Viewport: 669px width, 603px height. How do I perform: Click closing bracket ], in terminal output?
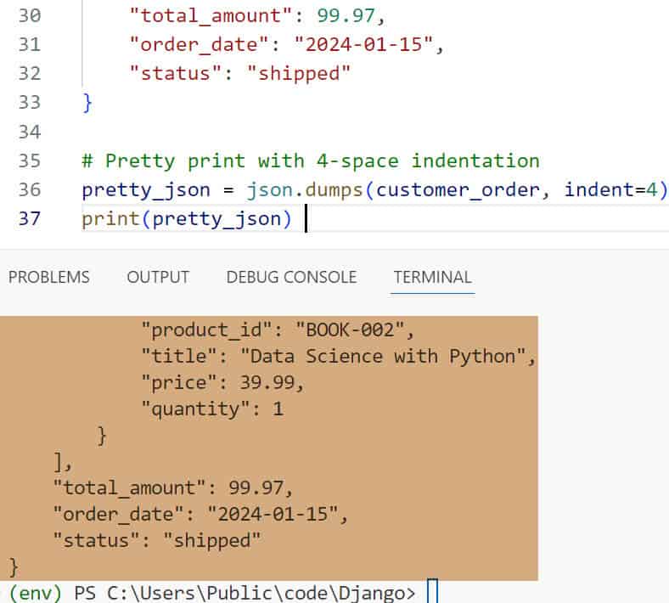click(x=63, y=462)
